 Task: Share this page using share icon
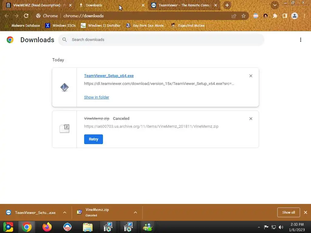[x=234, y=16]
